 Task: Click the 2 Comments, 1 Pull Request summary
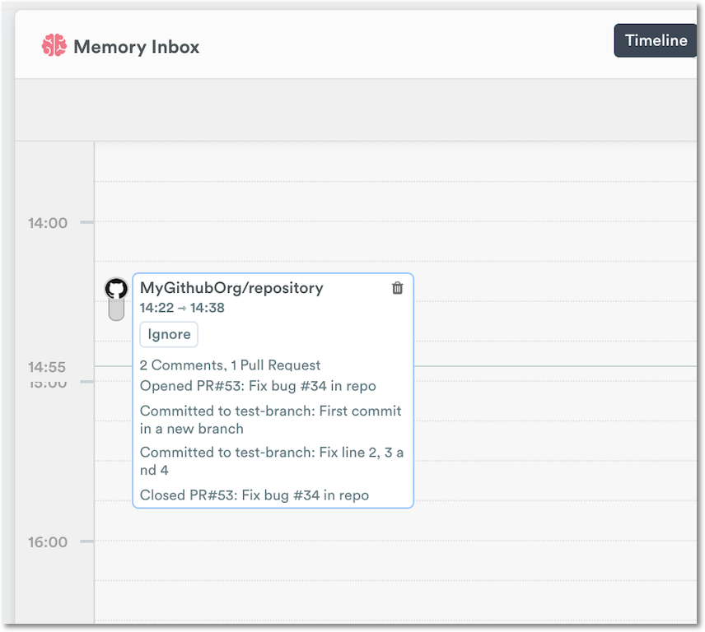coord(231,365)
